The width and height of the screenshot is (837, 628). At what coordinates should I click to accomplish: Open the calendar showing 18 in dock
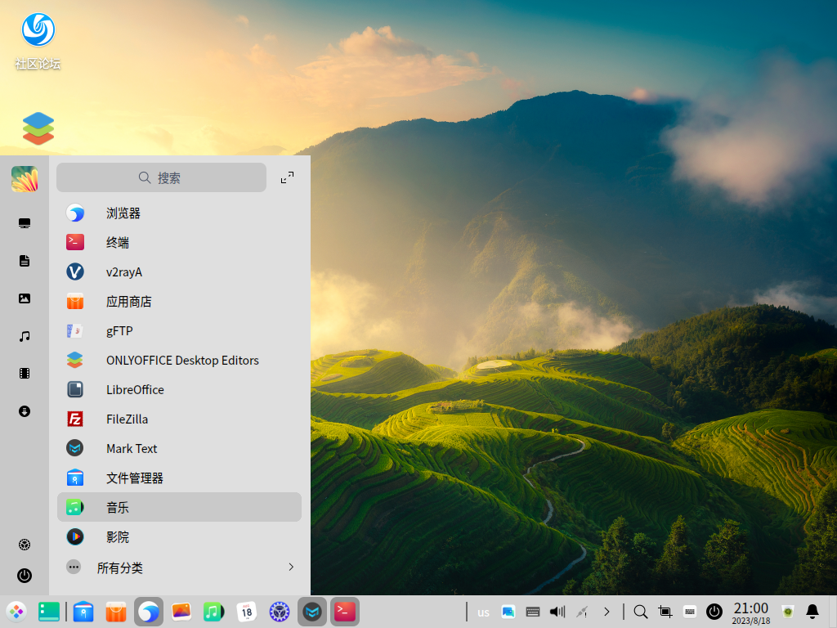point(247,612)
